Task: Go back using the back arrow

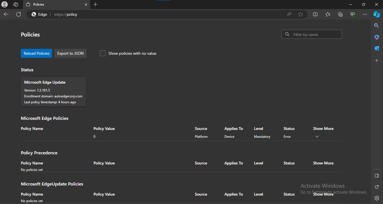Action: tap(6, 14)
